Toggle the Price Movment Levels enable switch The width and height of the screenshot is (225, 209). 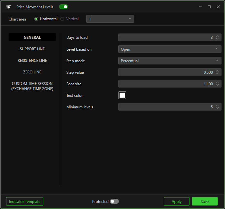63,7
